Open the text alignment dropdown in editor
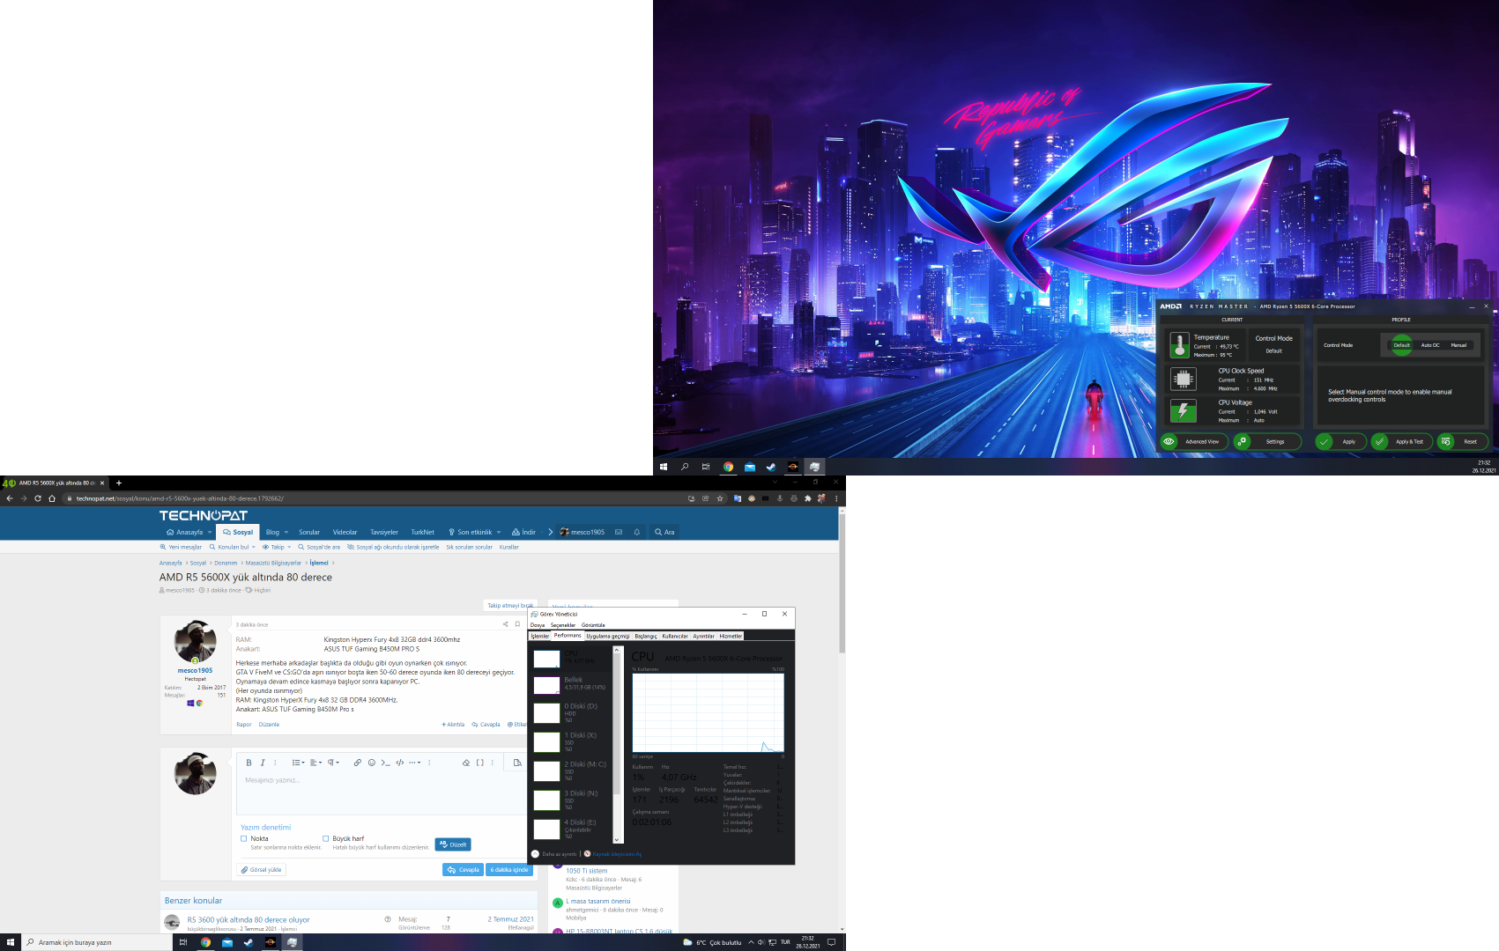Image resolution: width=1499 pixels, height=951 pixels. point(315,763)
